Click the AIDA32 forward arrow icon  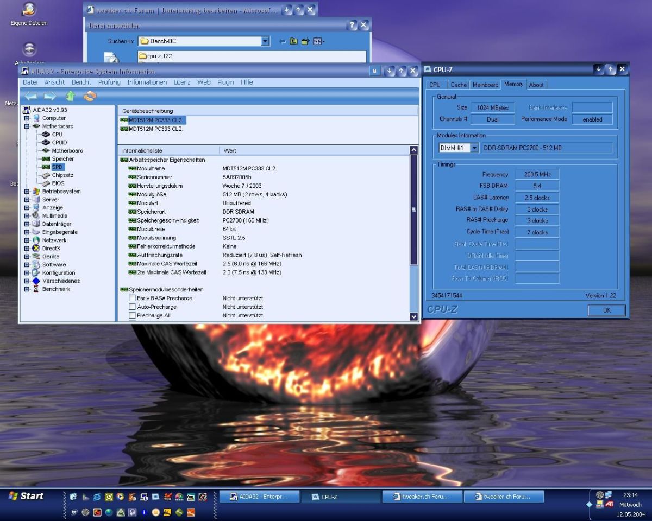tap(50, 96)
